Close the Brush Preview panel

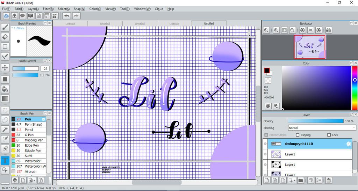tap(49, 23)
